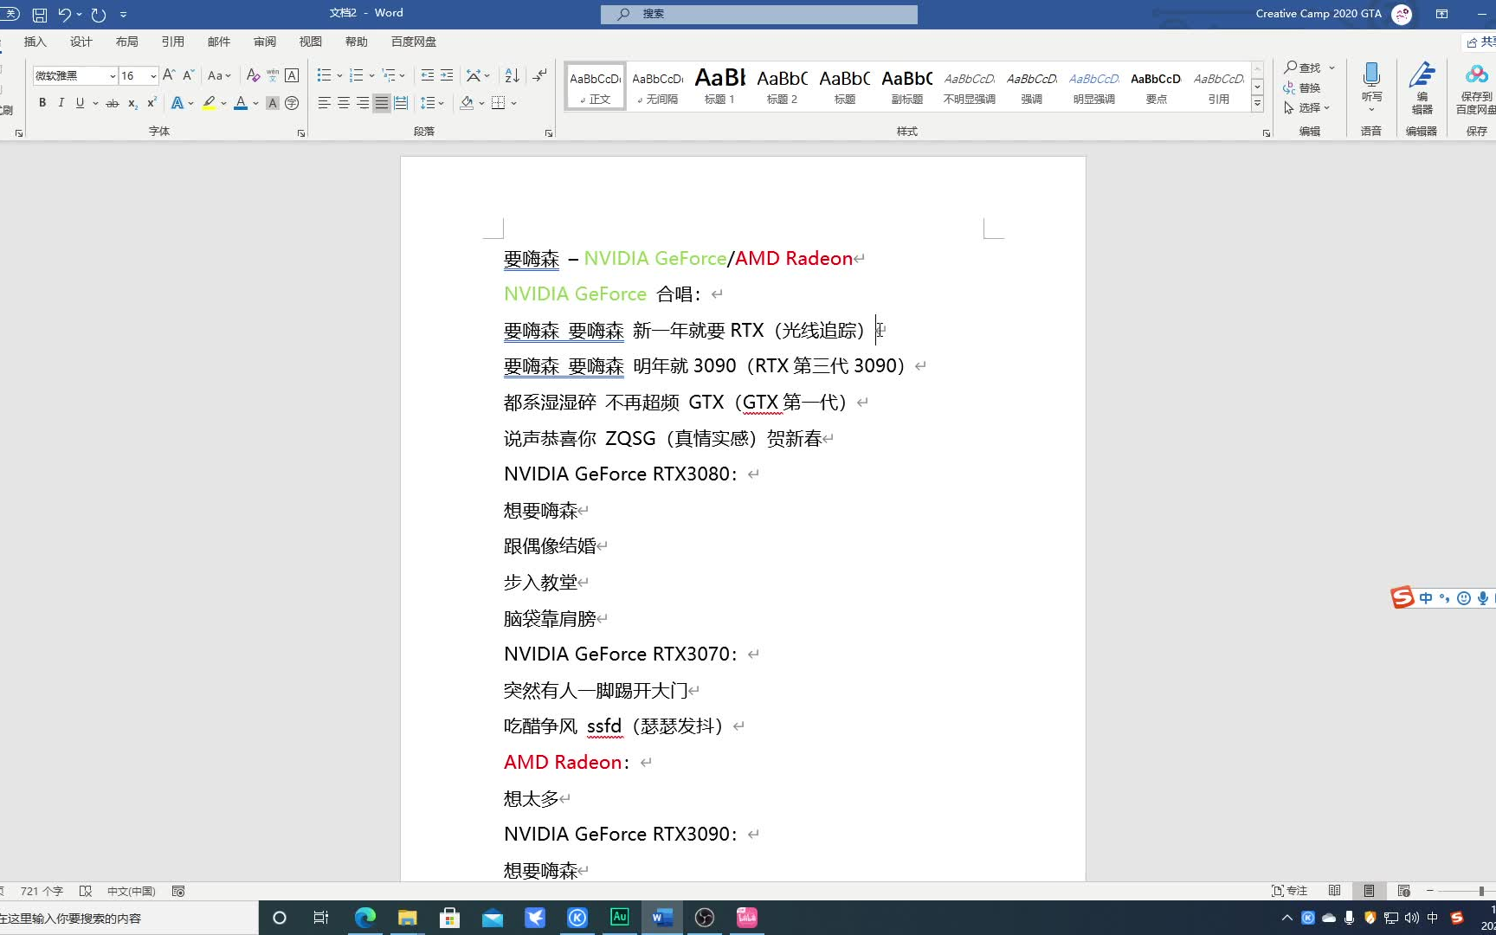Toggle underline formatting
Screen dimensions: 1496x935
point(80,103)
